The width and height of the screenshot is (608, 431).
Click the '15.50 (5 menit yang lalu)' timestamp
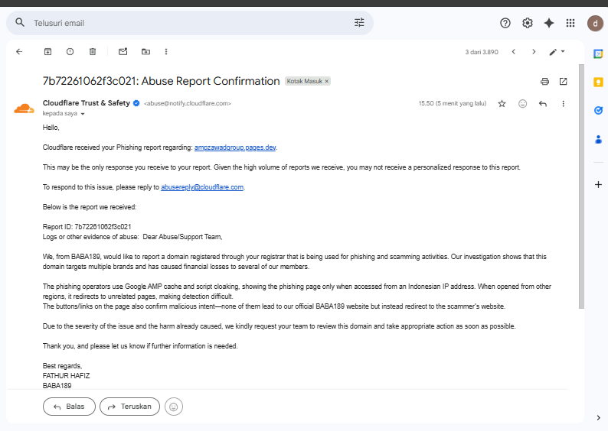pos(452,104)
